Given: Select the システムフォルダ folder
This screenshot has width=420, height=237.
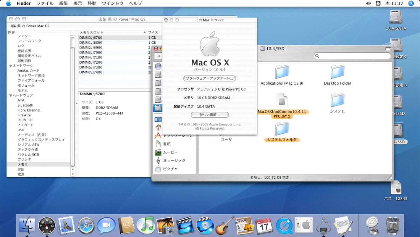Looking at the screenshot, I should pos(282,132).
